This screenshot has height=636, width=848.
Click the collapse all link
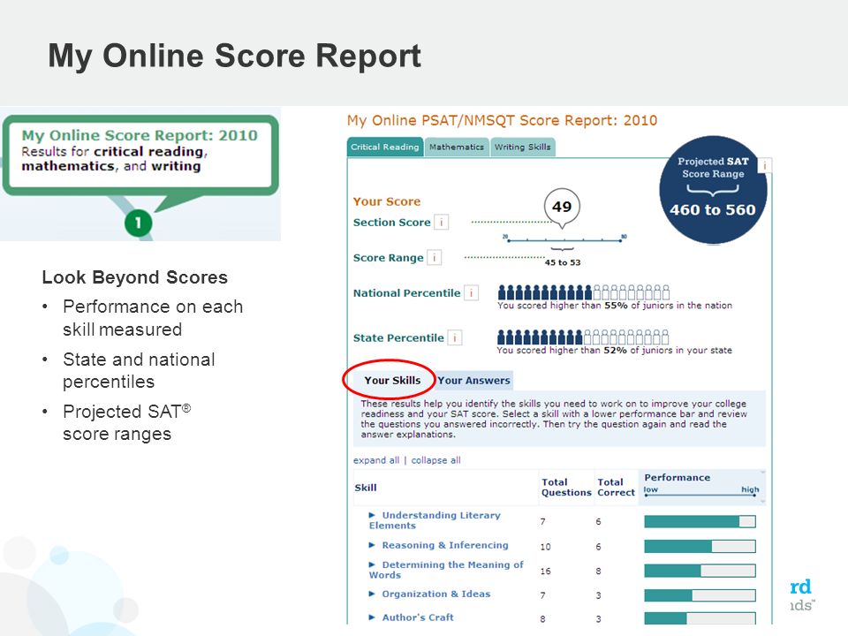click(435, 460)
